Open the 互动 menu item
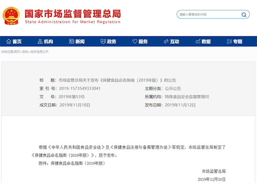Image resolution: width=257 pixels, height=183 pixels. (x=174, y=42)
